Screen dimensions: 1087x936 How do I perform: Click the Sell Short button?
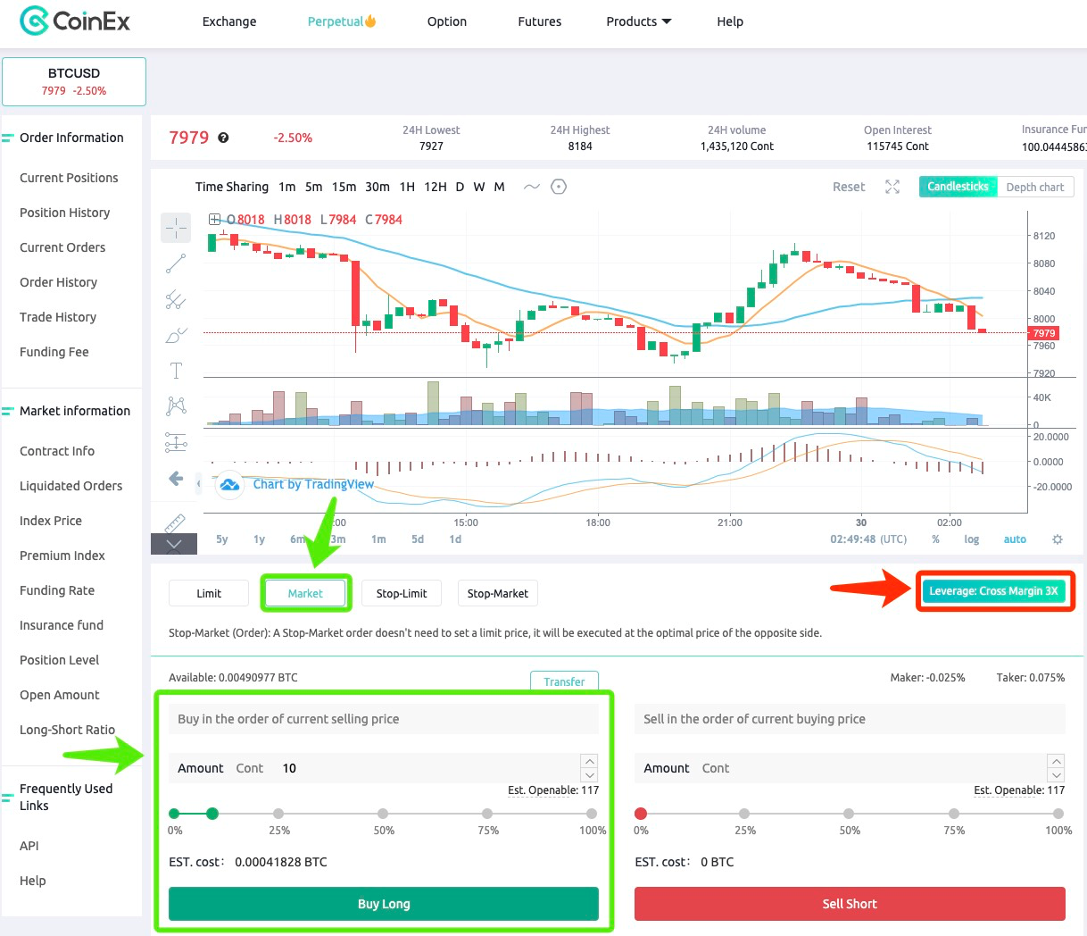tap(850, 904)
